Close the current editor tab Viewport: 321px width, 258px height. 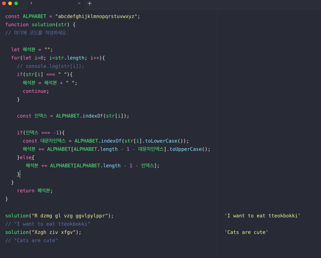[79, 3]
